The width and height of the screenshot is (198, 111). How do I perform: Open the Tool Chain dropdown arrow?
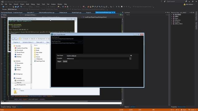coord(131,55)
